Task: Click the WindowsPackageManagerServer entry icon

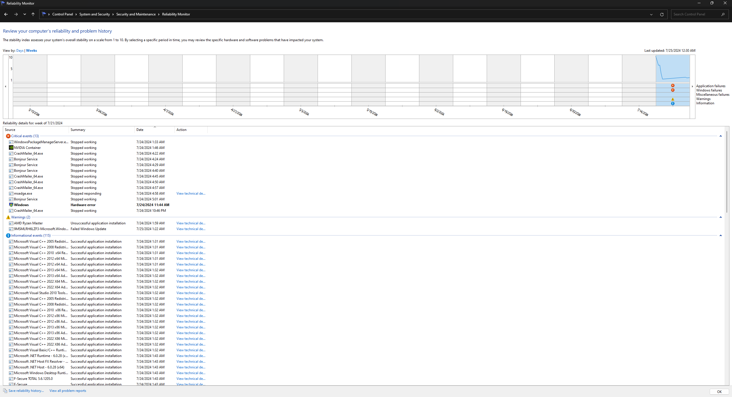Action: pos(11,142)
